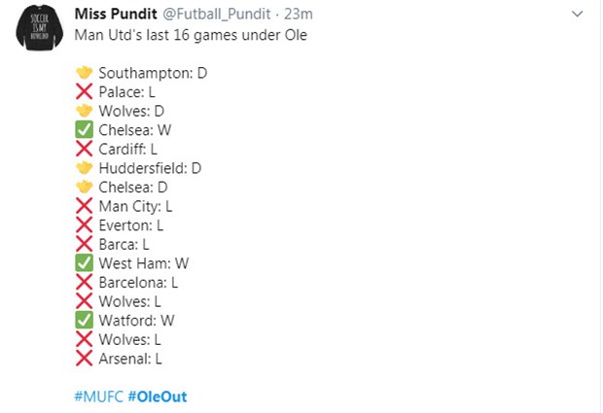Click the green checkmark beside Watford
The image size is (603, 413).
pyautogui.click(x=85, y=321)
